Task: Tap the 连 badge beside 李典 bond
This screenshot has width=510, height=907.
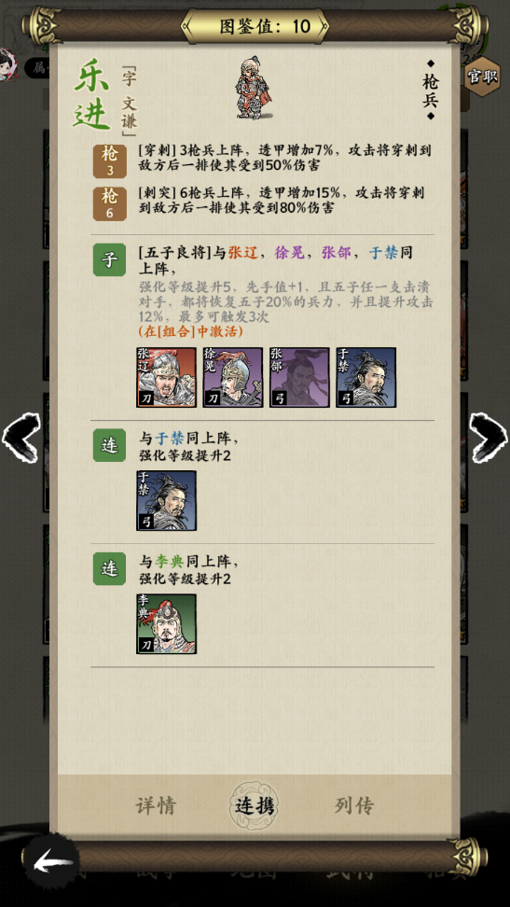Action: tap(109, 568)
